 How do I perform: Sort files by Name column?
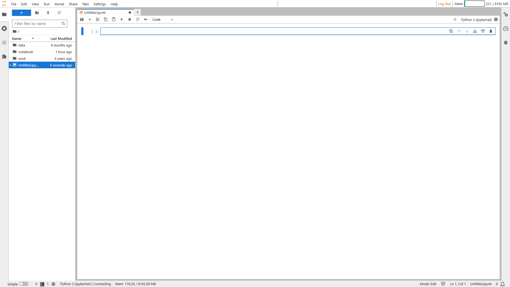[x=24, y=39]
